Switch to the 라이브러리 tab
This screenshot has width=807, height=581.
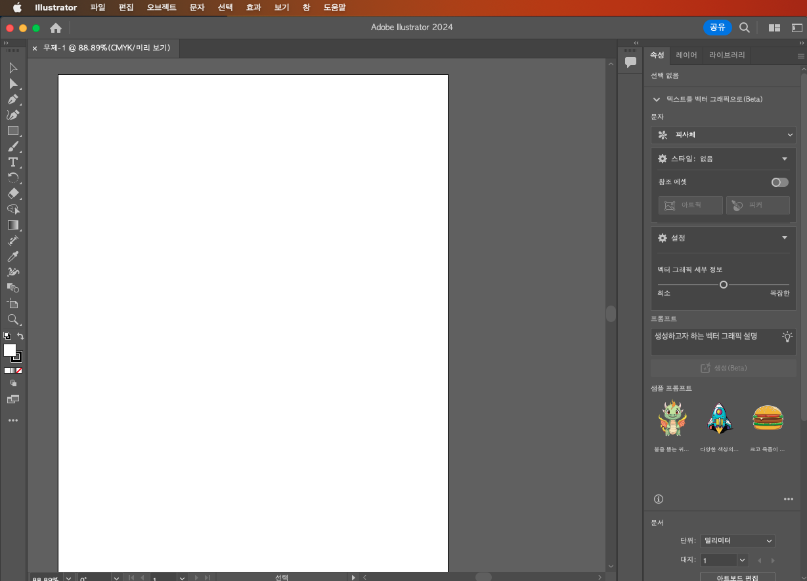click(727, 55)
